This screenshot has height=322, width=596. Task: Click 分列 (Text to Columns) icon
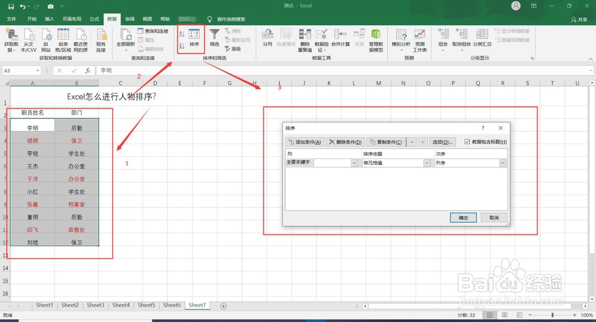point(267,37)
